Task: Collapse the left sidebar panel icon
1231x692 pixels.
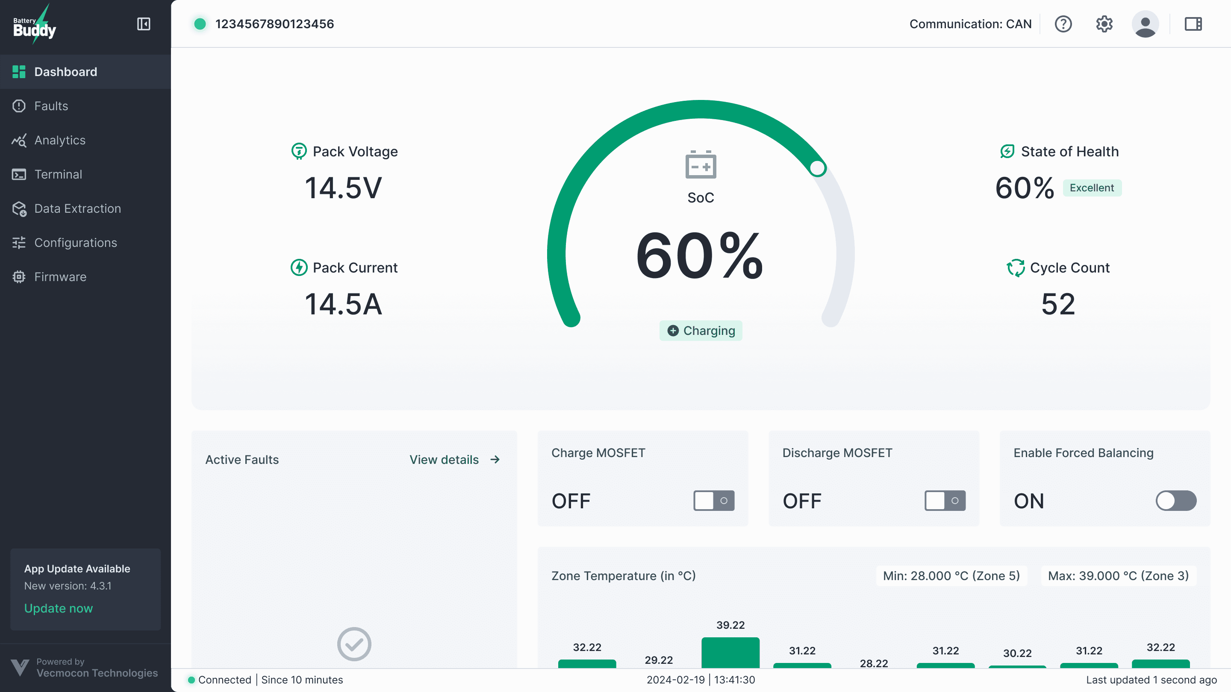Action: coord(143,24)
